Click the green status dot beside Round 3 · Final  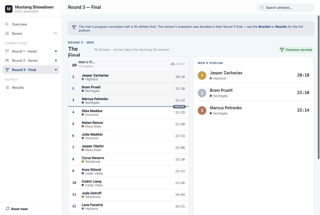(56, 70)
